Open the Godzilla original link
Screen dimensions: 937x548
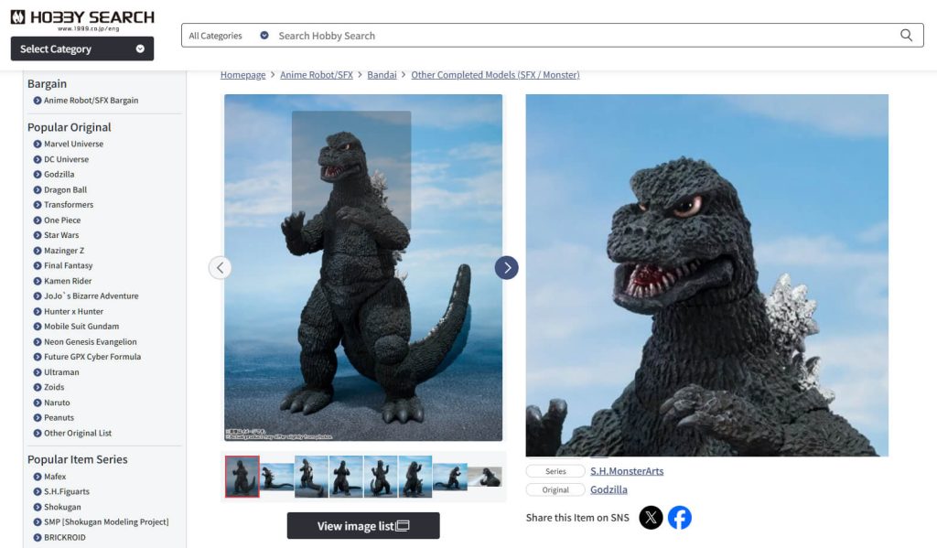pos(609,489)
